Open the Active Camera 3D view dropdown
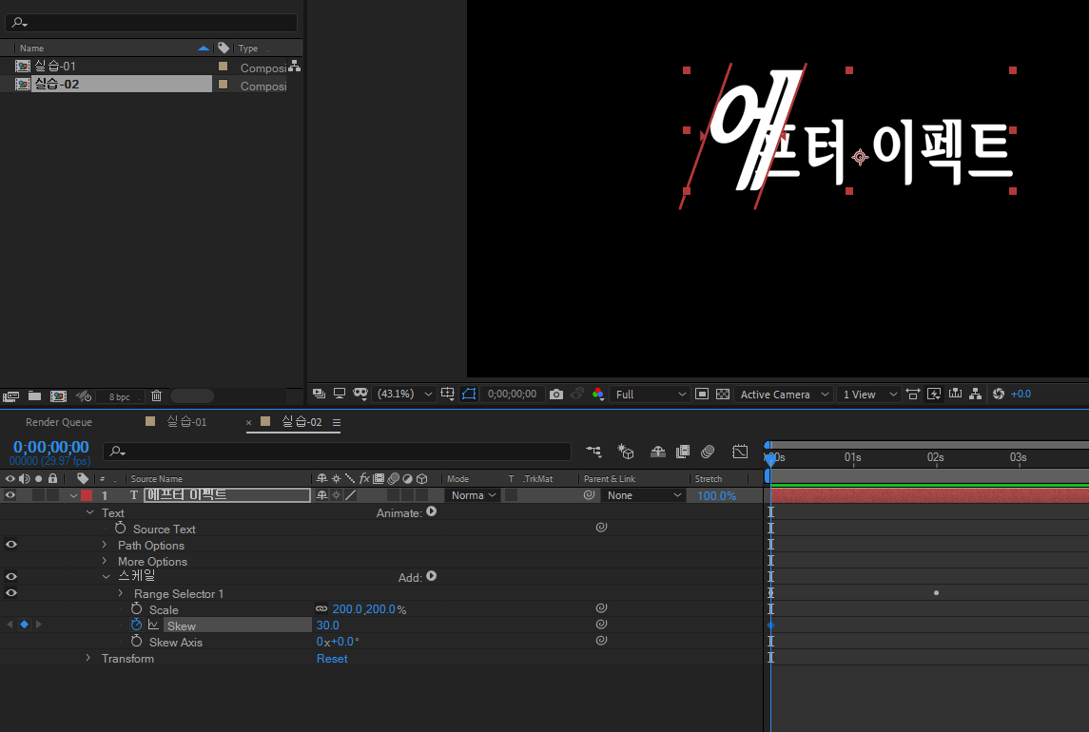This screenshot has width=1089, height=732. [784, 394]
